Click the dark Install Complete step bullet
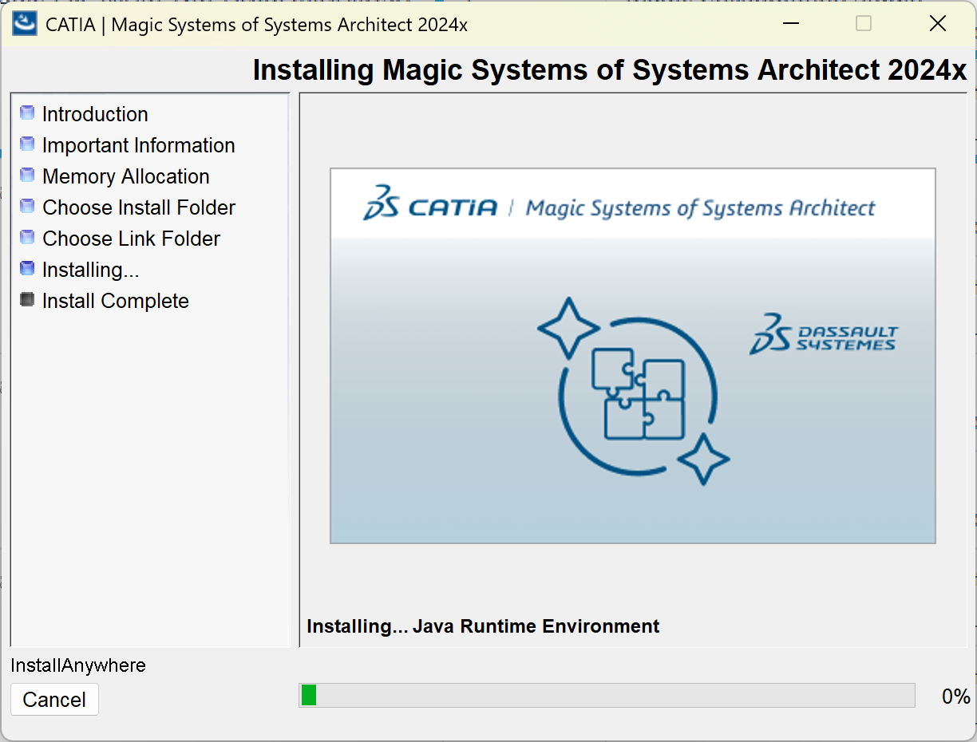This screenshot has width=977, height=742. click(x=27, y=300)
